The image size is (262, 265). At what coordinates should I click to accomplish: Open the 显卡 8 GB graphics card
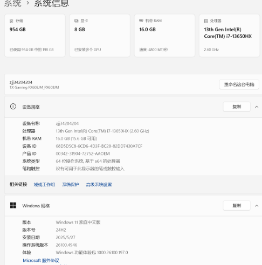[100, 36]
